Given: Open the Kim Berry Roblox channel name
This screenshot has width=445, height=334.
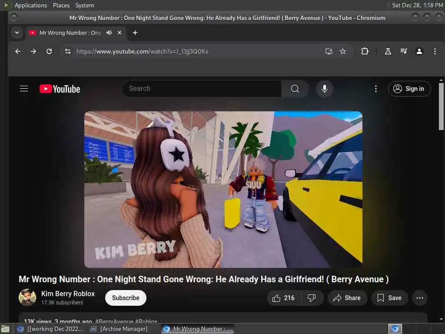Looking at the screenshot, I should click(x=68, y=294).
